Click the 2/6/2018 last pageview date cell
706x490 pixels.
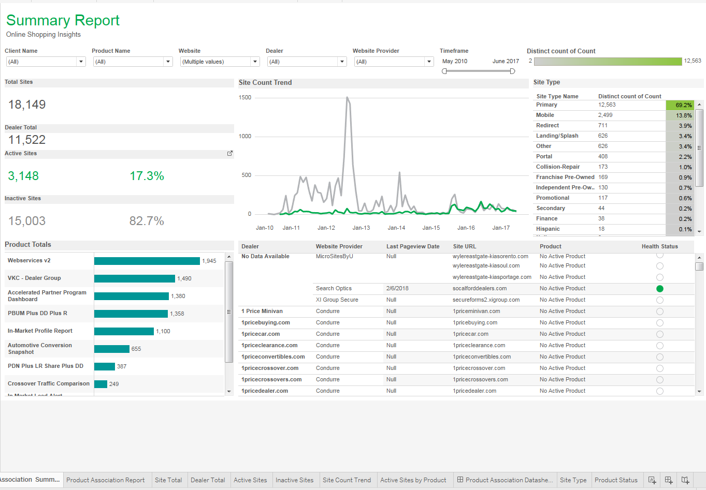(x=397, y=288)
